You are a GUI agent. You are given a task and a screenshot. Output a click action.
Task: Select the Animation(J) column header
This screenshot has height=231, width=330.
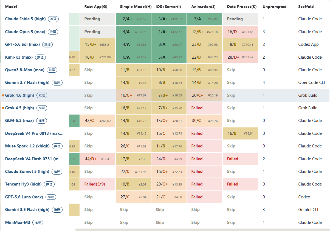click(x=203, y=7)
